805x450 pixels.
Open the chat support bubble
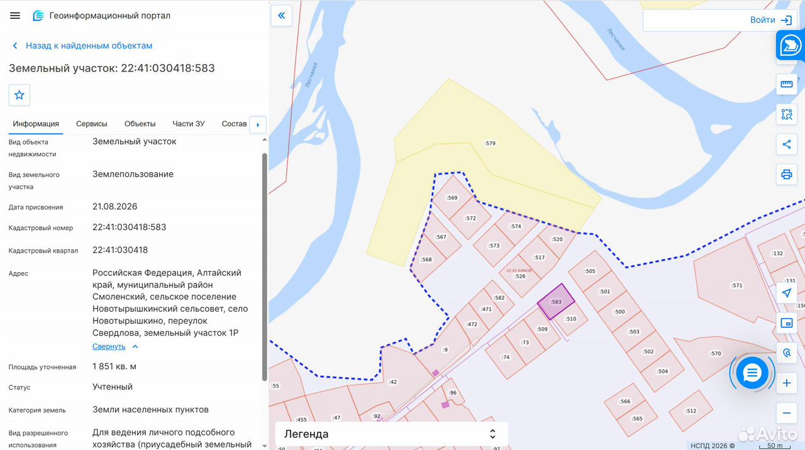point(752,373)
